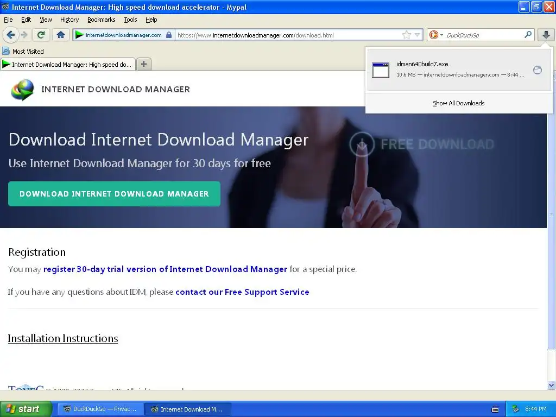Switch to DuckDuckGo taskbar window

click(100, 409)
